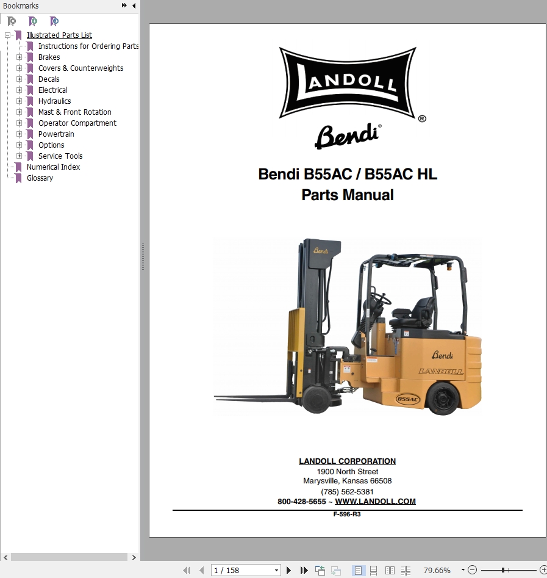
Task: Click the WWW.LANDOLL.COM link
Action: click(375, 501)
